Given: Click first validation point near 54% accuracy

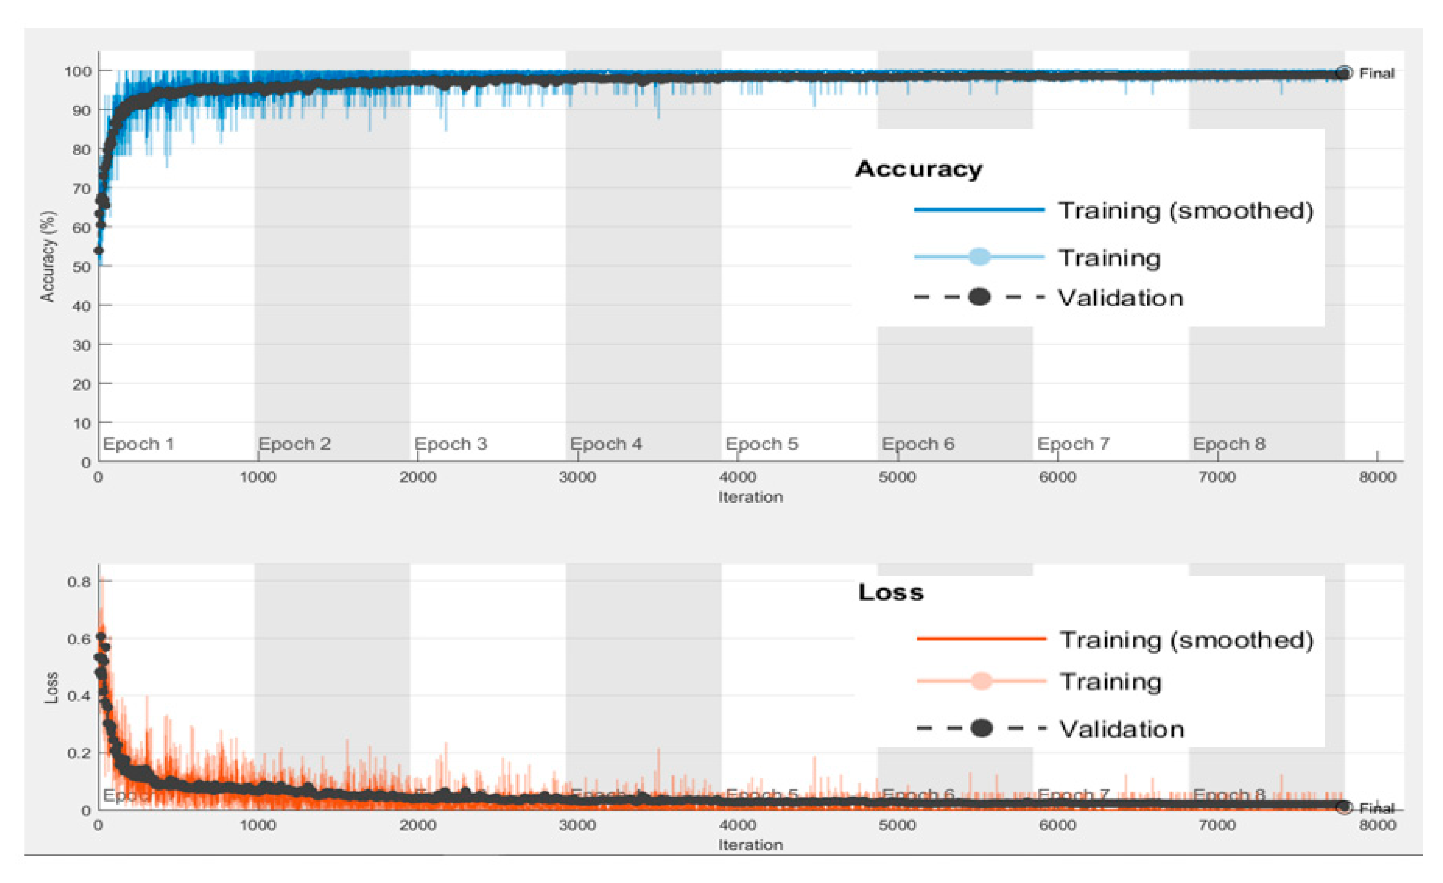Looking at the screenshot, I should coord(99,251).
